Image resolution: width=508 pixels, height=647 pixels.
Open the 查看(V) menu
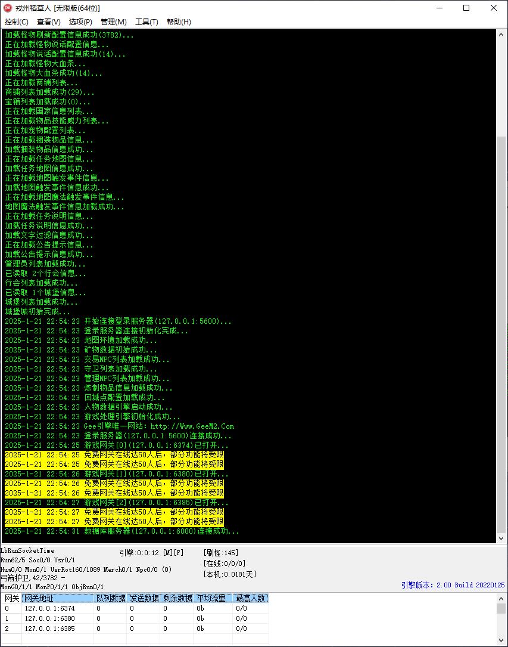coord(49,22)
